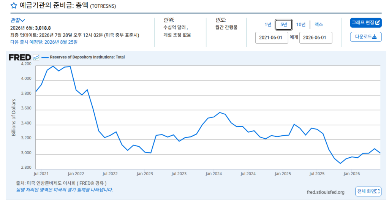Select the 5년 range option
389x201 pixels.
[283, 25]
